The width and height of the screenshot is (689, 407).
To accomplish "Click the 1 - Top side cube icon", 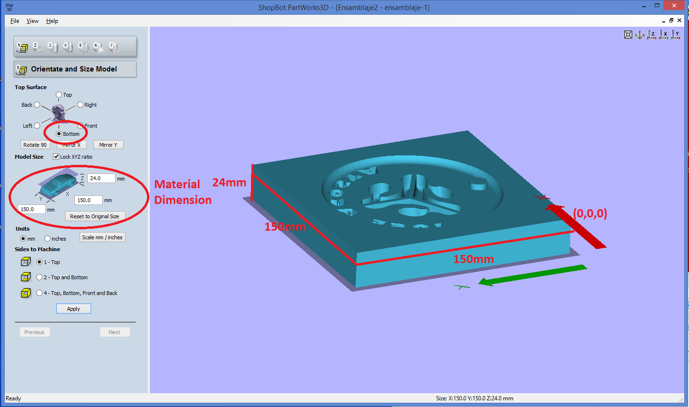I will coord(26,262).
